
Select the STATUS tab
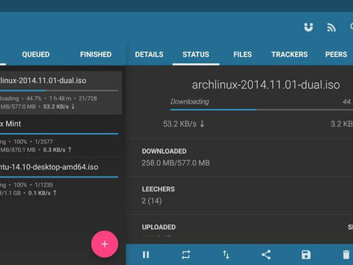pyautogui.click(x=196, y=55)
